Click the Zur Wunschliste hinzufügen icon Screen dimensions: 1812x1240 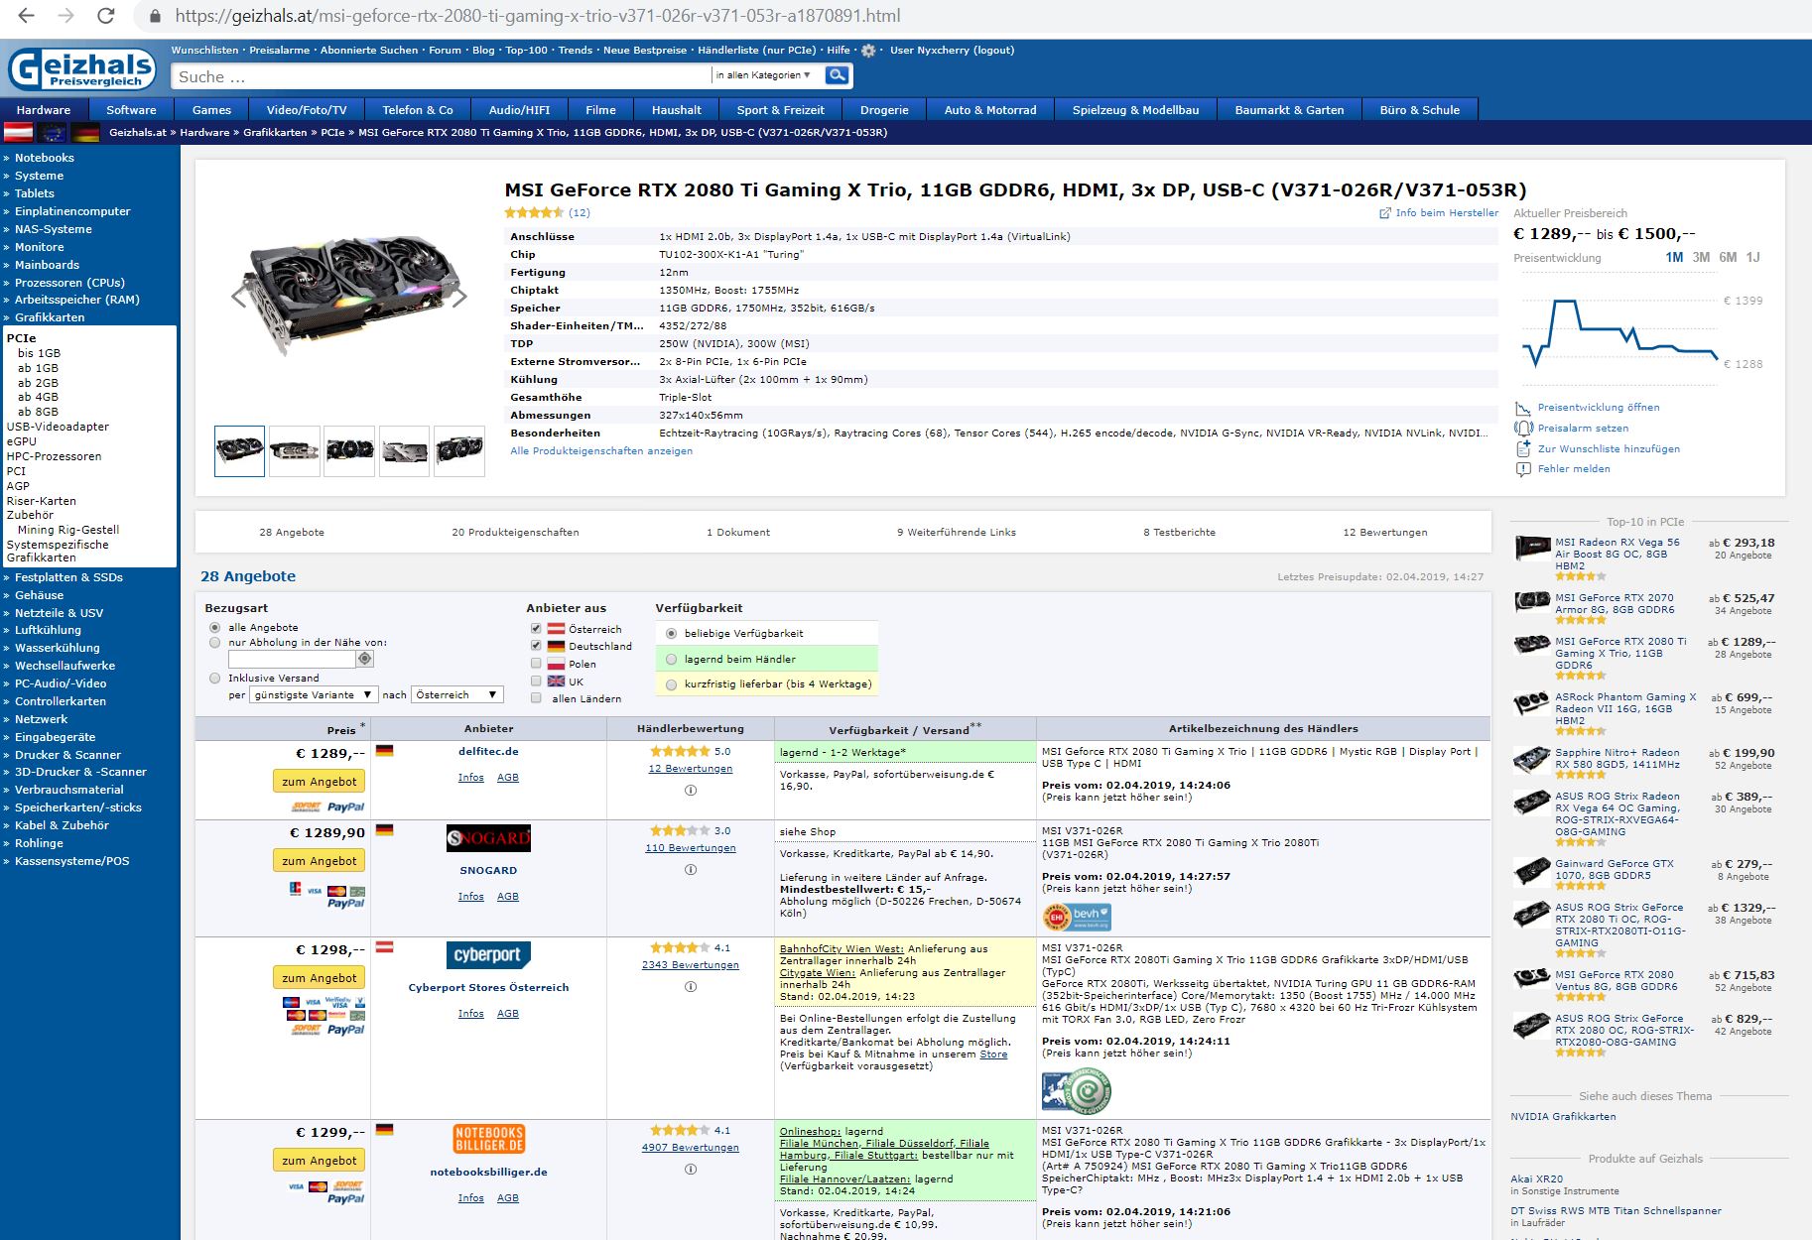coord(1523,448)
